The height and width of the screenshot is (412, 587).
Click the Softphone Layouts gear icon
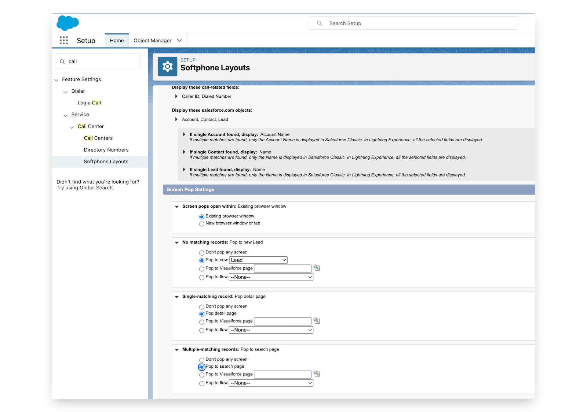[167, 66]
